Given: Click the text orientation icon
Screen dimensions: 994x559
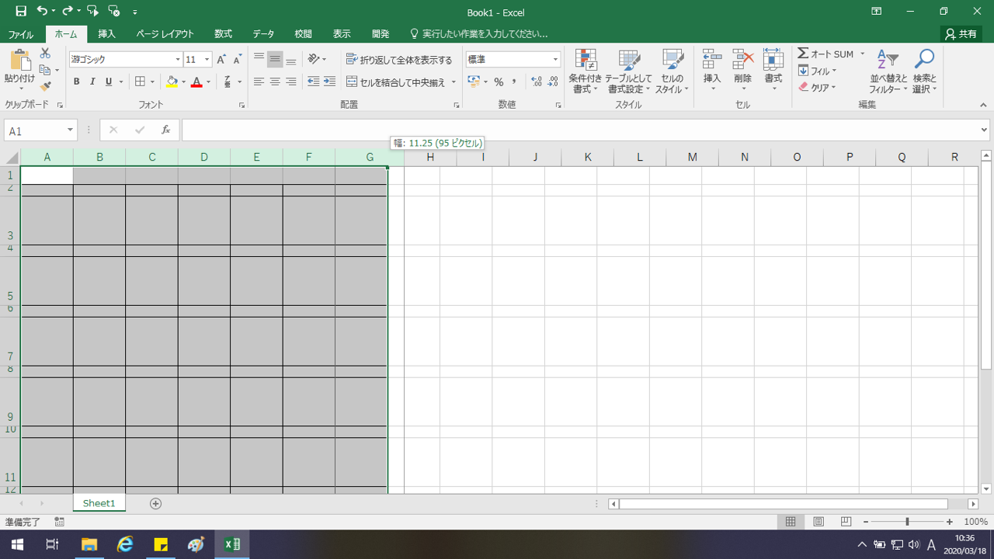Looking at the screenshot, I should pos(313,59).
